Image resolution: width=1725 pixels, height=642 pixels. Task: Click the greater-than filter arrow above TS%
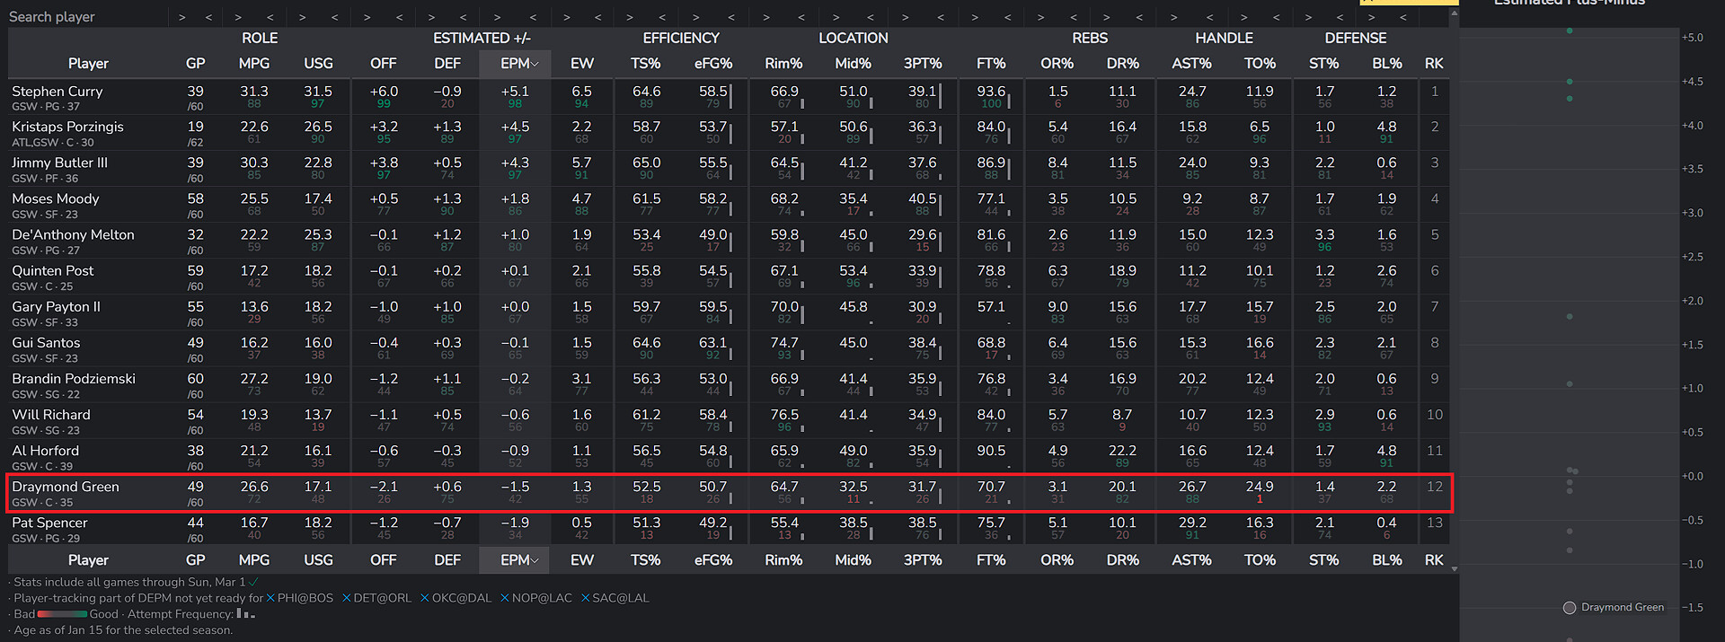coord(630,17)
